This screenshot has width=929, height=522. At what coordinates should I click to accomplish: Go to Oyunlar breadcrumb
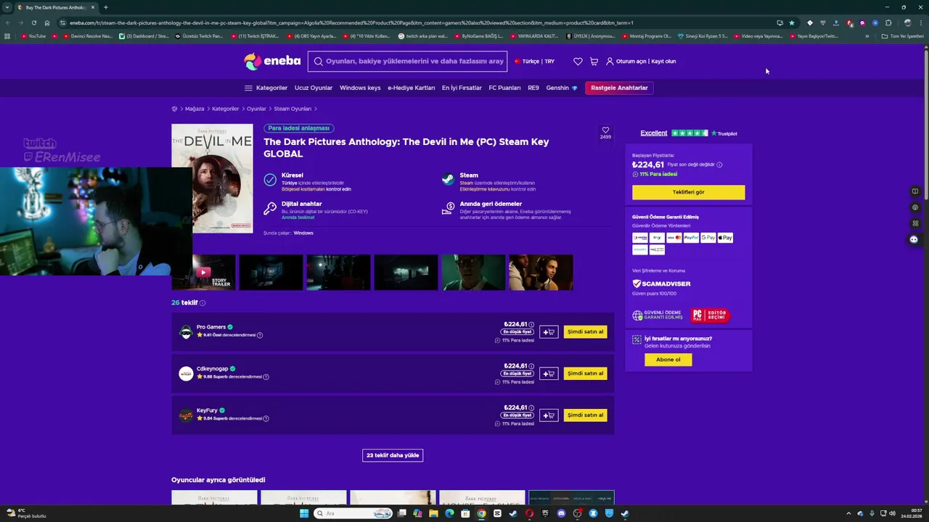click(x=256, y=109)
